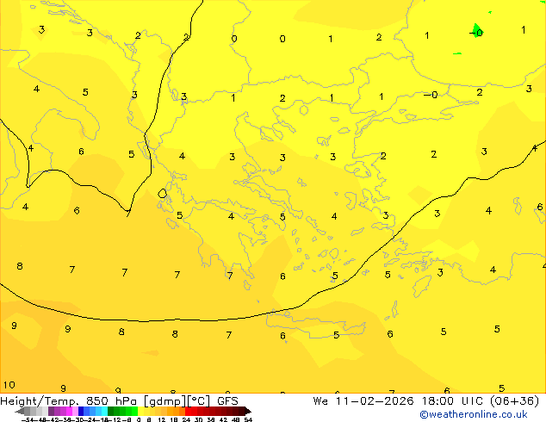Viewport: 546px width, 422px height.
Task: Click the cyan legend swatch
Action: coord(104,411)
